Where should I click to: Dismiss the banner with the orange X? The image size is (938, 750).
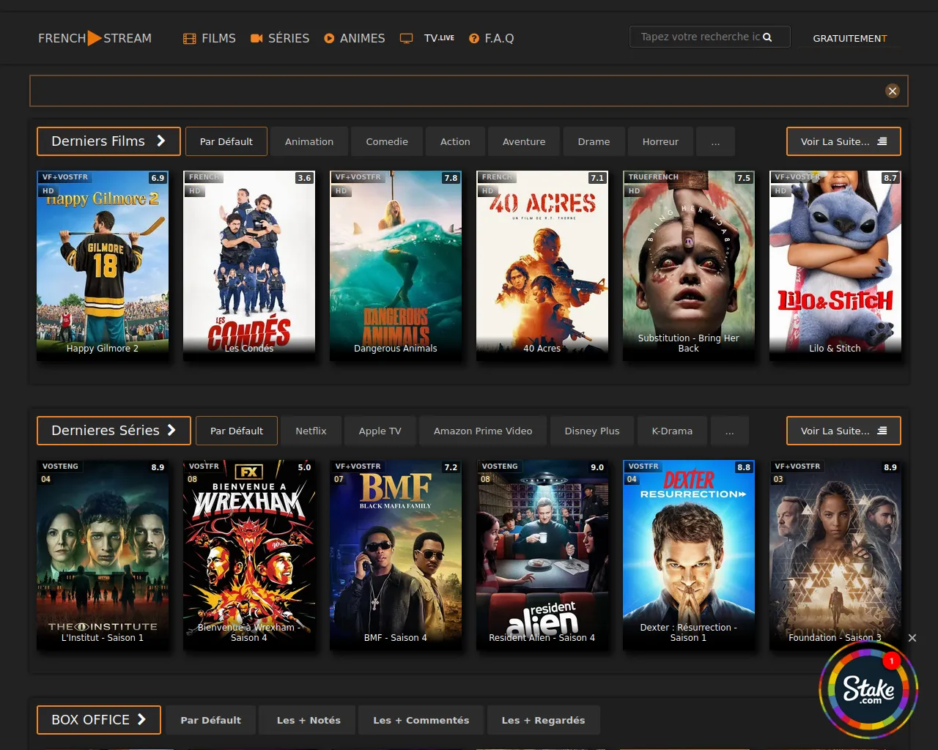point(893,91)
